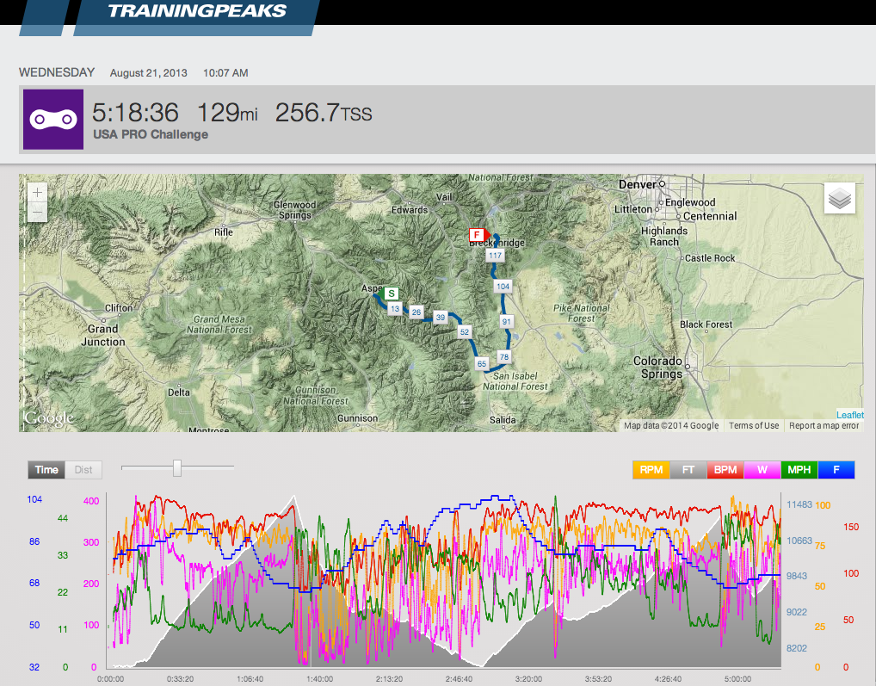Open map Terms of Use link
The width and height of the screenshot is (876, 686).
tap(754, 426)
